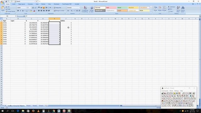Viewport: 201px width, 113px height.
Task: Apply the Neutral cell style
Action: coord(133,8)
